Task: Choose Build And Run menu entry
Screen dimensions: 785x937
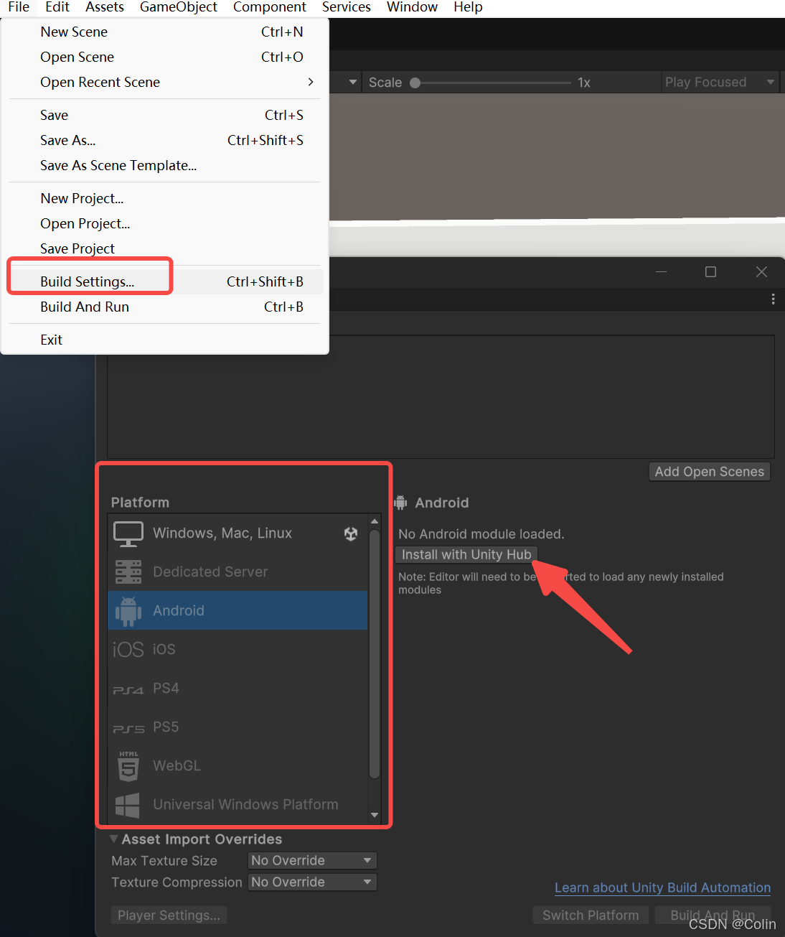Action: tap(165, 307)
